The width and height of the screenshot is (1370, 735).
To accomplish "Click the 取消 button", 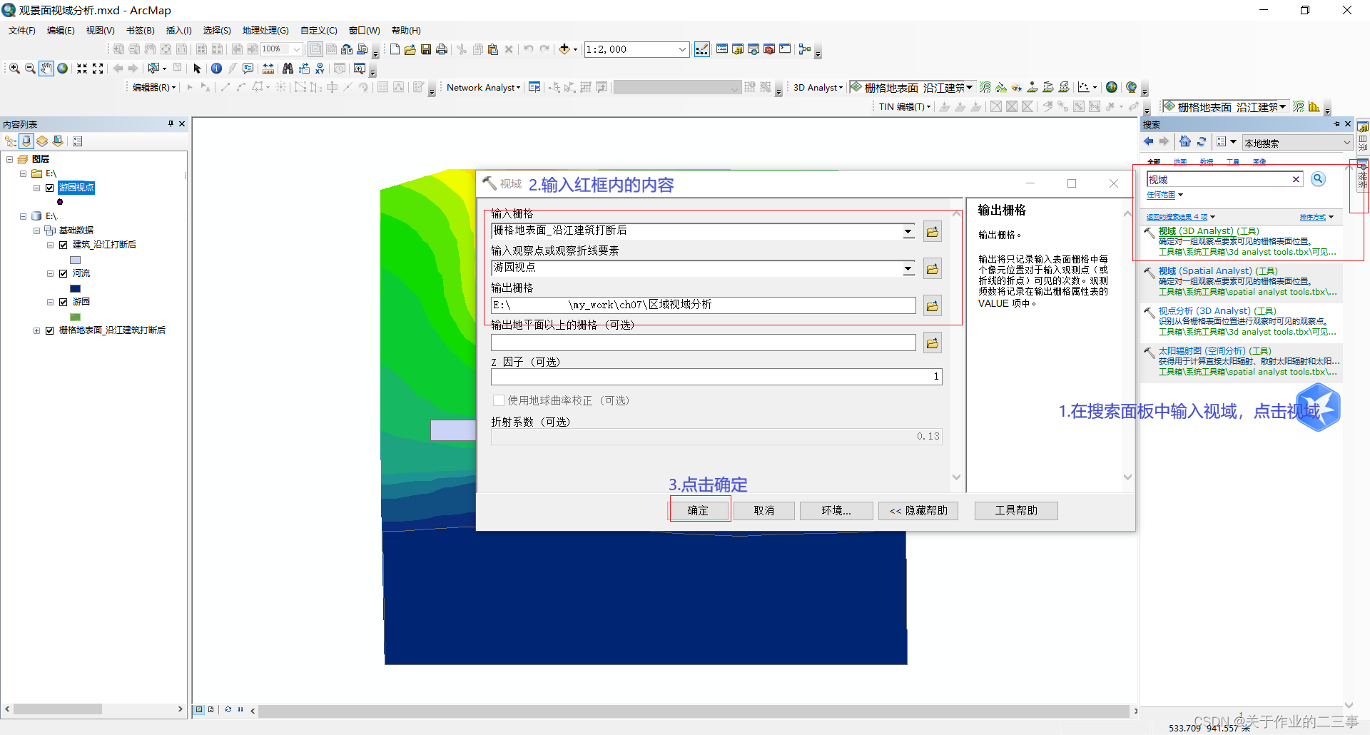I will point(763,510).
